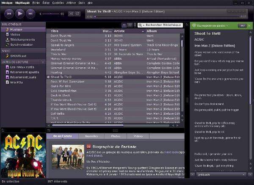Screen dimensions: 254x185
Task: Open the Nouvelles tab
Action: 91,136
